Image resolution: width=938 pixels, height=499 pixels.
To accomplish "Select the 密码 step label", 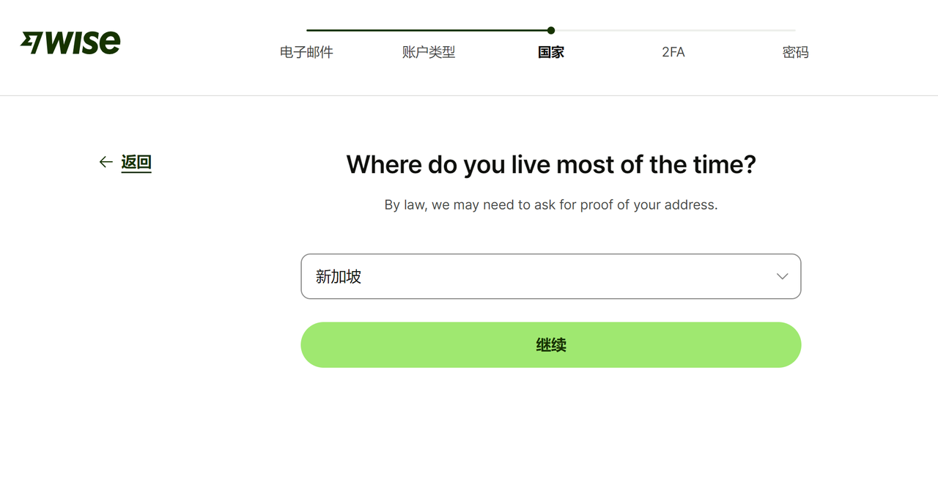I will [x=795, y=52].
